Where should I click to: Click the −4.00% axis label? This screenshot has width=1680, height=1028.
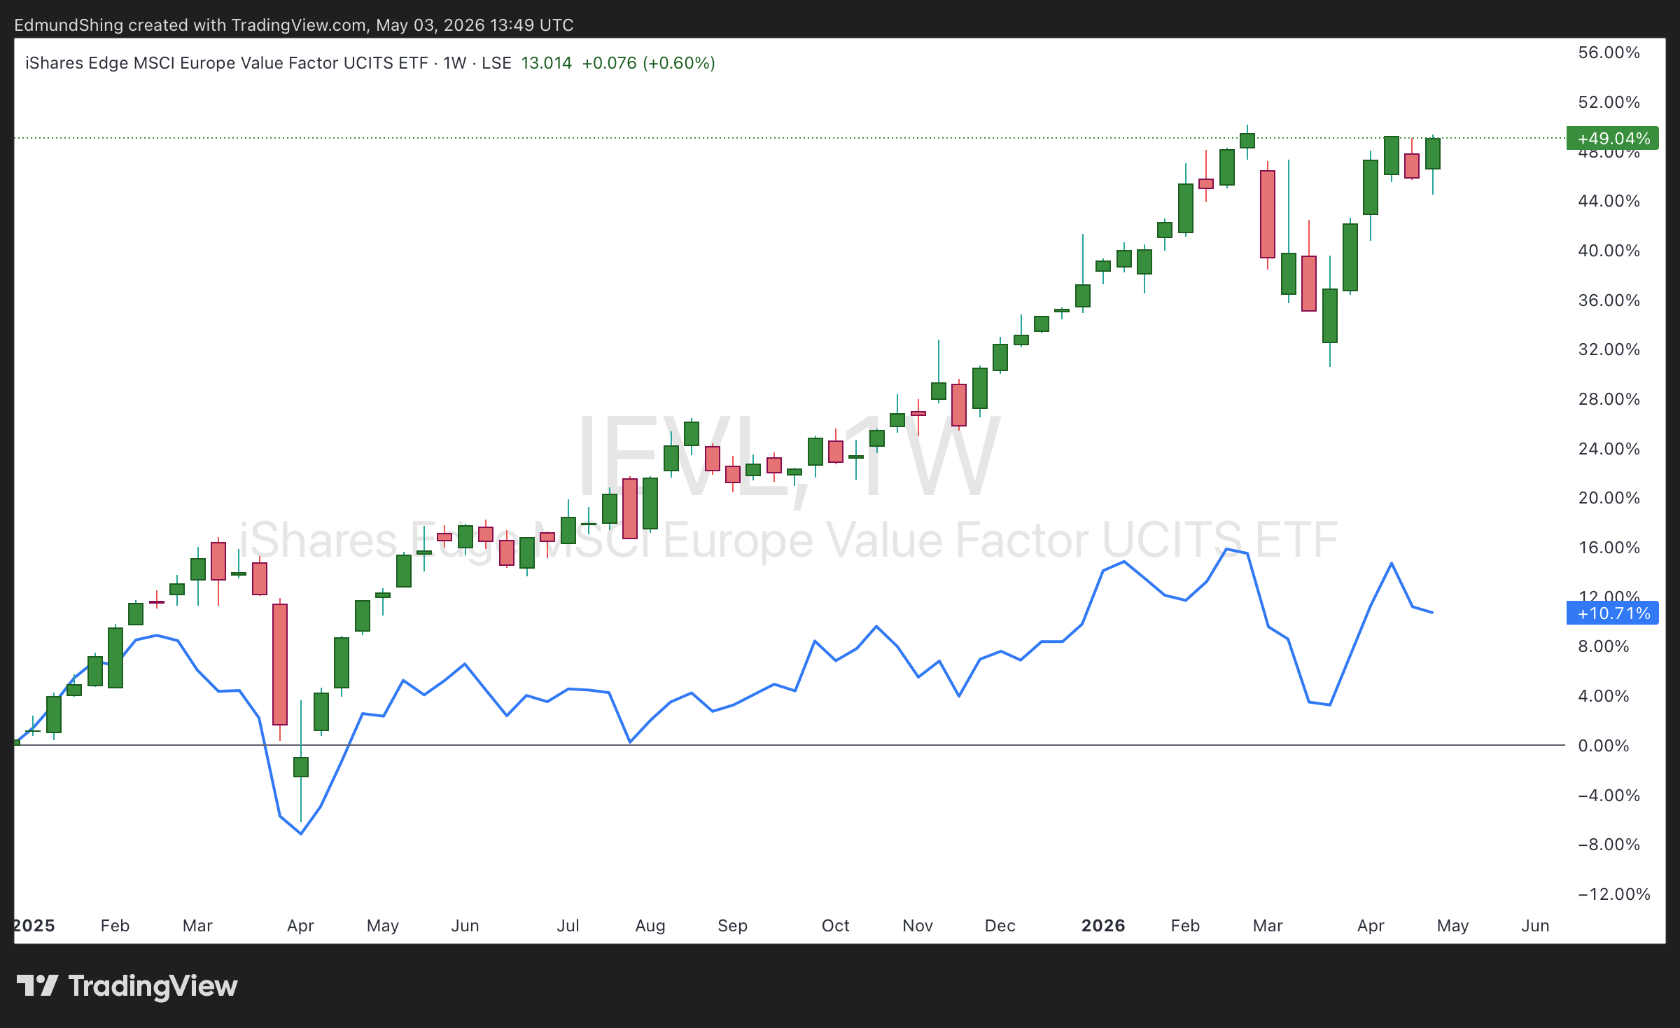coord(1609,796)
